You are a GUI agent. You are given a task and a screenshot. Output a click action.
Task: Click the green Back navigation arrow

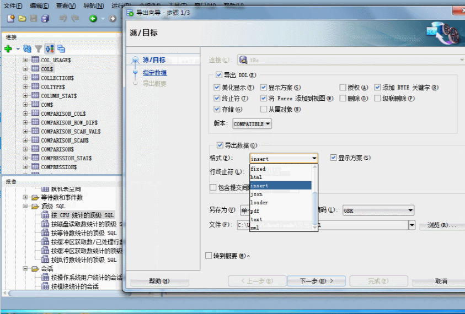click(x=93, y=19)
